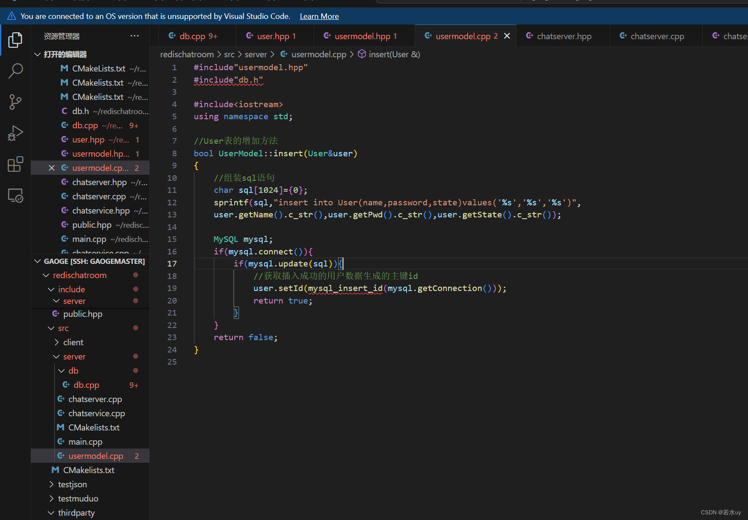The width and height of the screenshot is (748, 520).
Task: Open the explorer panel more actions ellipsis
Action: [x=134, y=36]
